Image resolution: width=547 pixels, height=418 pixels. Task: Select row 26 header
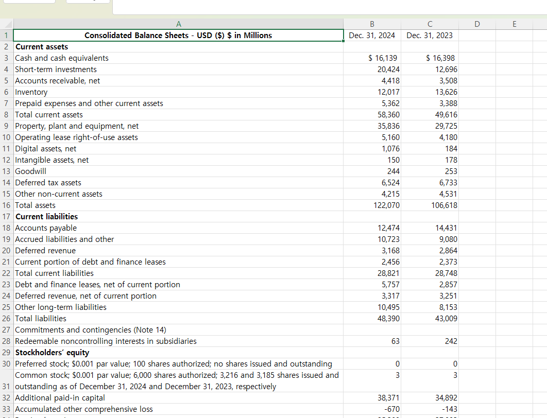click(7, 319)
